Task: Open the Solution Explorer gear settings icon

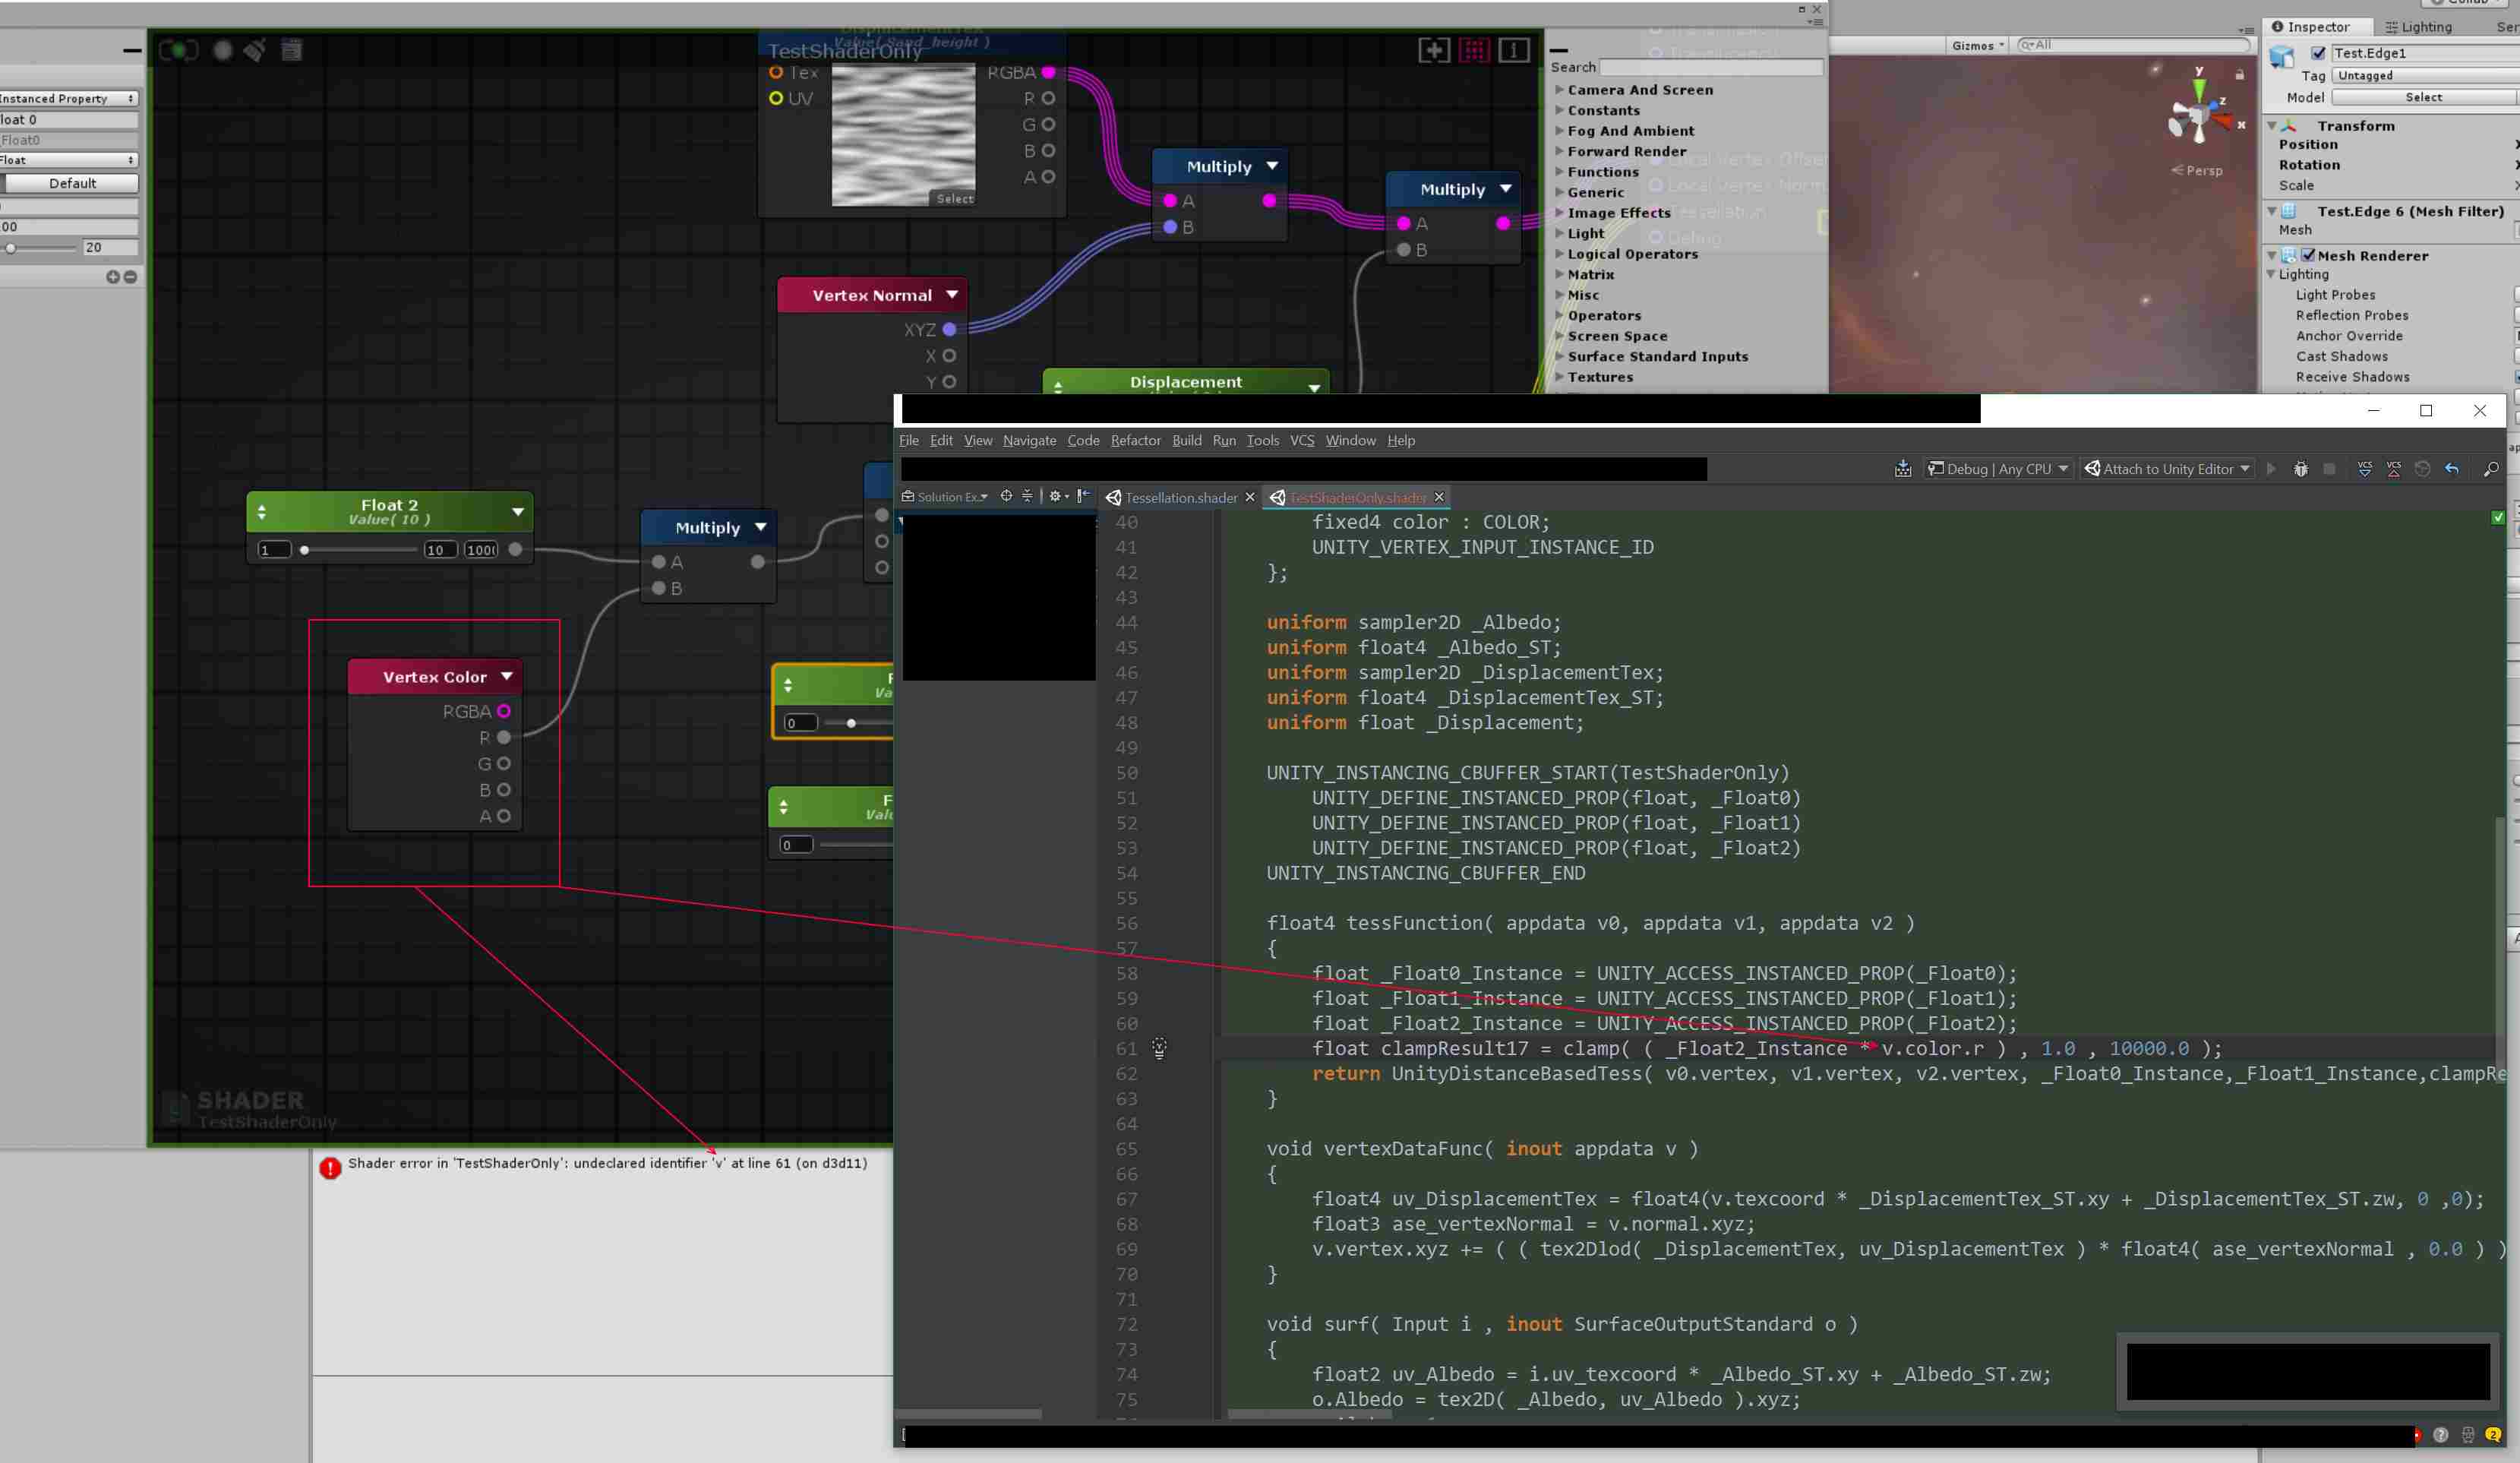Action: tap(1057, 496)
